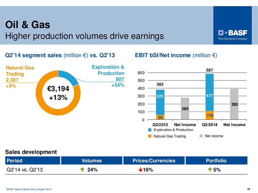This screenshot has width=258, height=193.
Task: Click 'Higher production volumes drive earnings' subtitle
Action: pos(84,36)
